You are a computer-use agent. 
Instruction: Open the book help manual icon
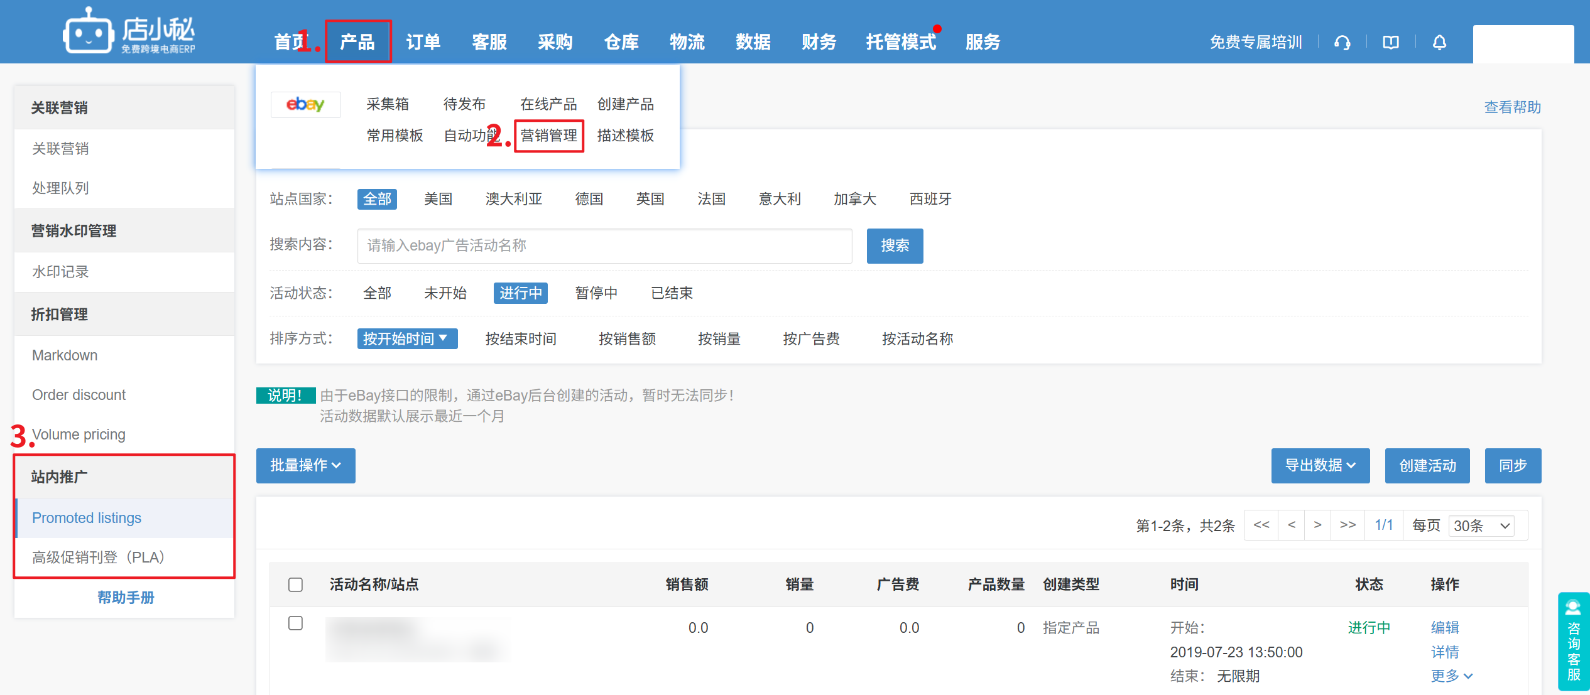click(1391, 43)
